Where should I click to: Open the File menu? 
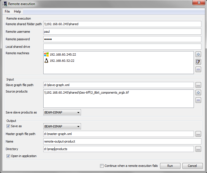[x=7, y=11]
